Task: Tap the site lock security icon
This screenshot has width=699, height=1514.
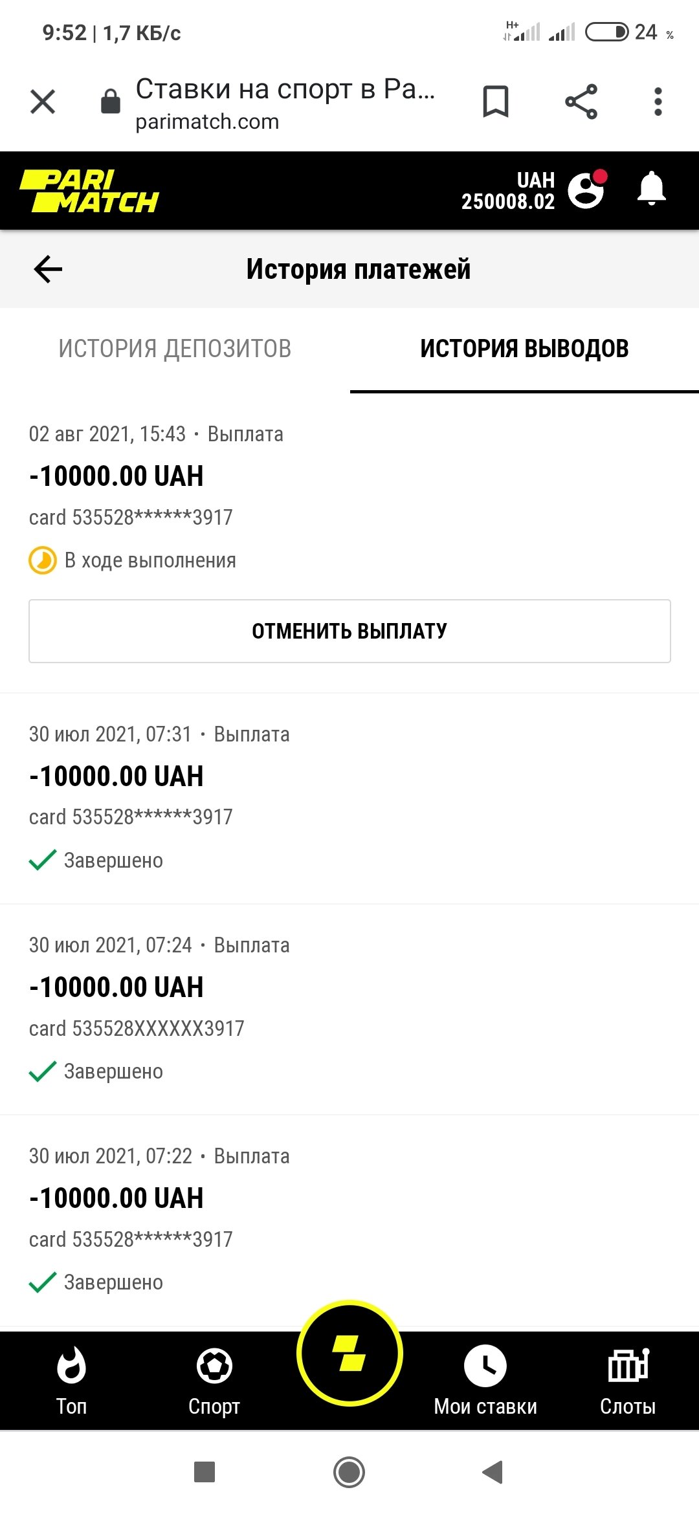Action: (111, 102)
